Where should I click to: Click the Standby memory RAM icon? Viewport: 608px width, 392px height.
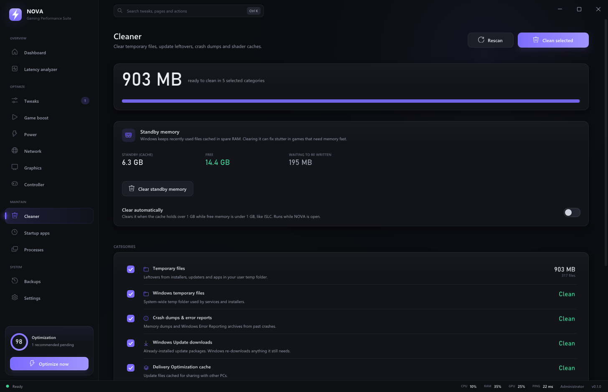129,135
